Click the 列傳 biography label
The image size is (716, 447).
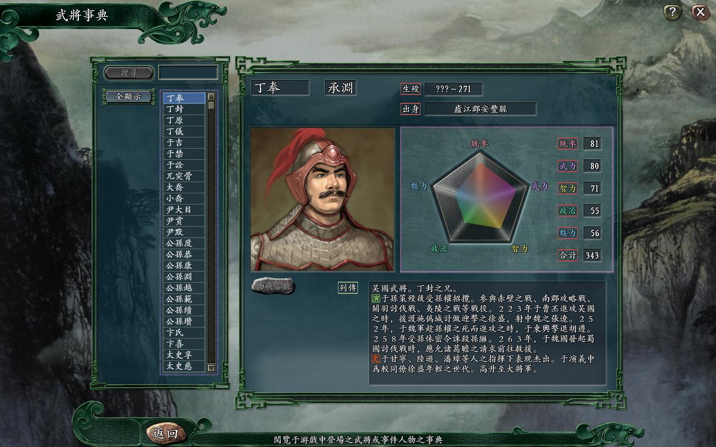click(348, 288)
